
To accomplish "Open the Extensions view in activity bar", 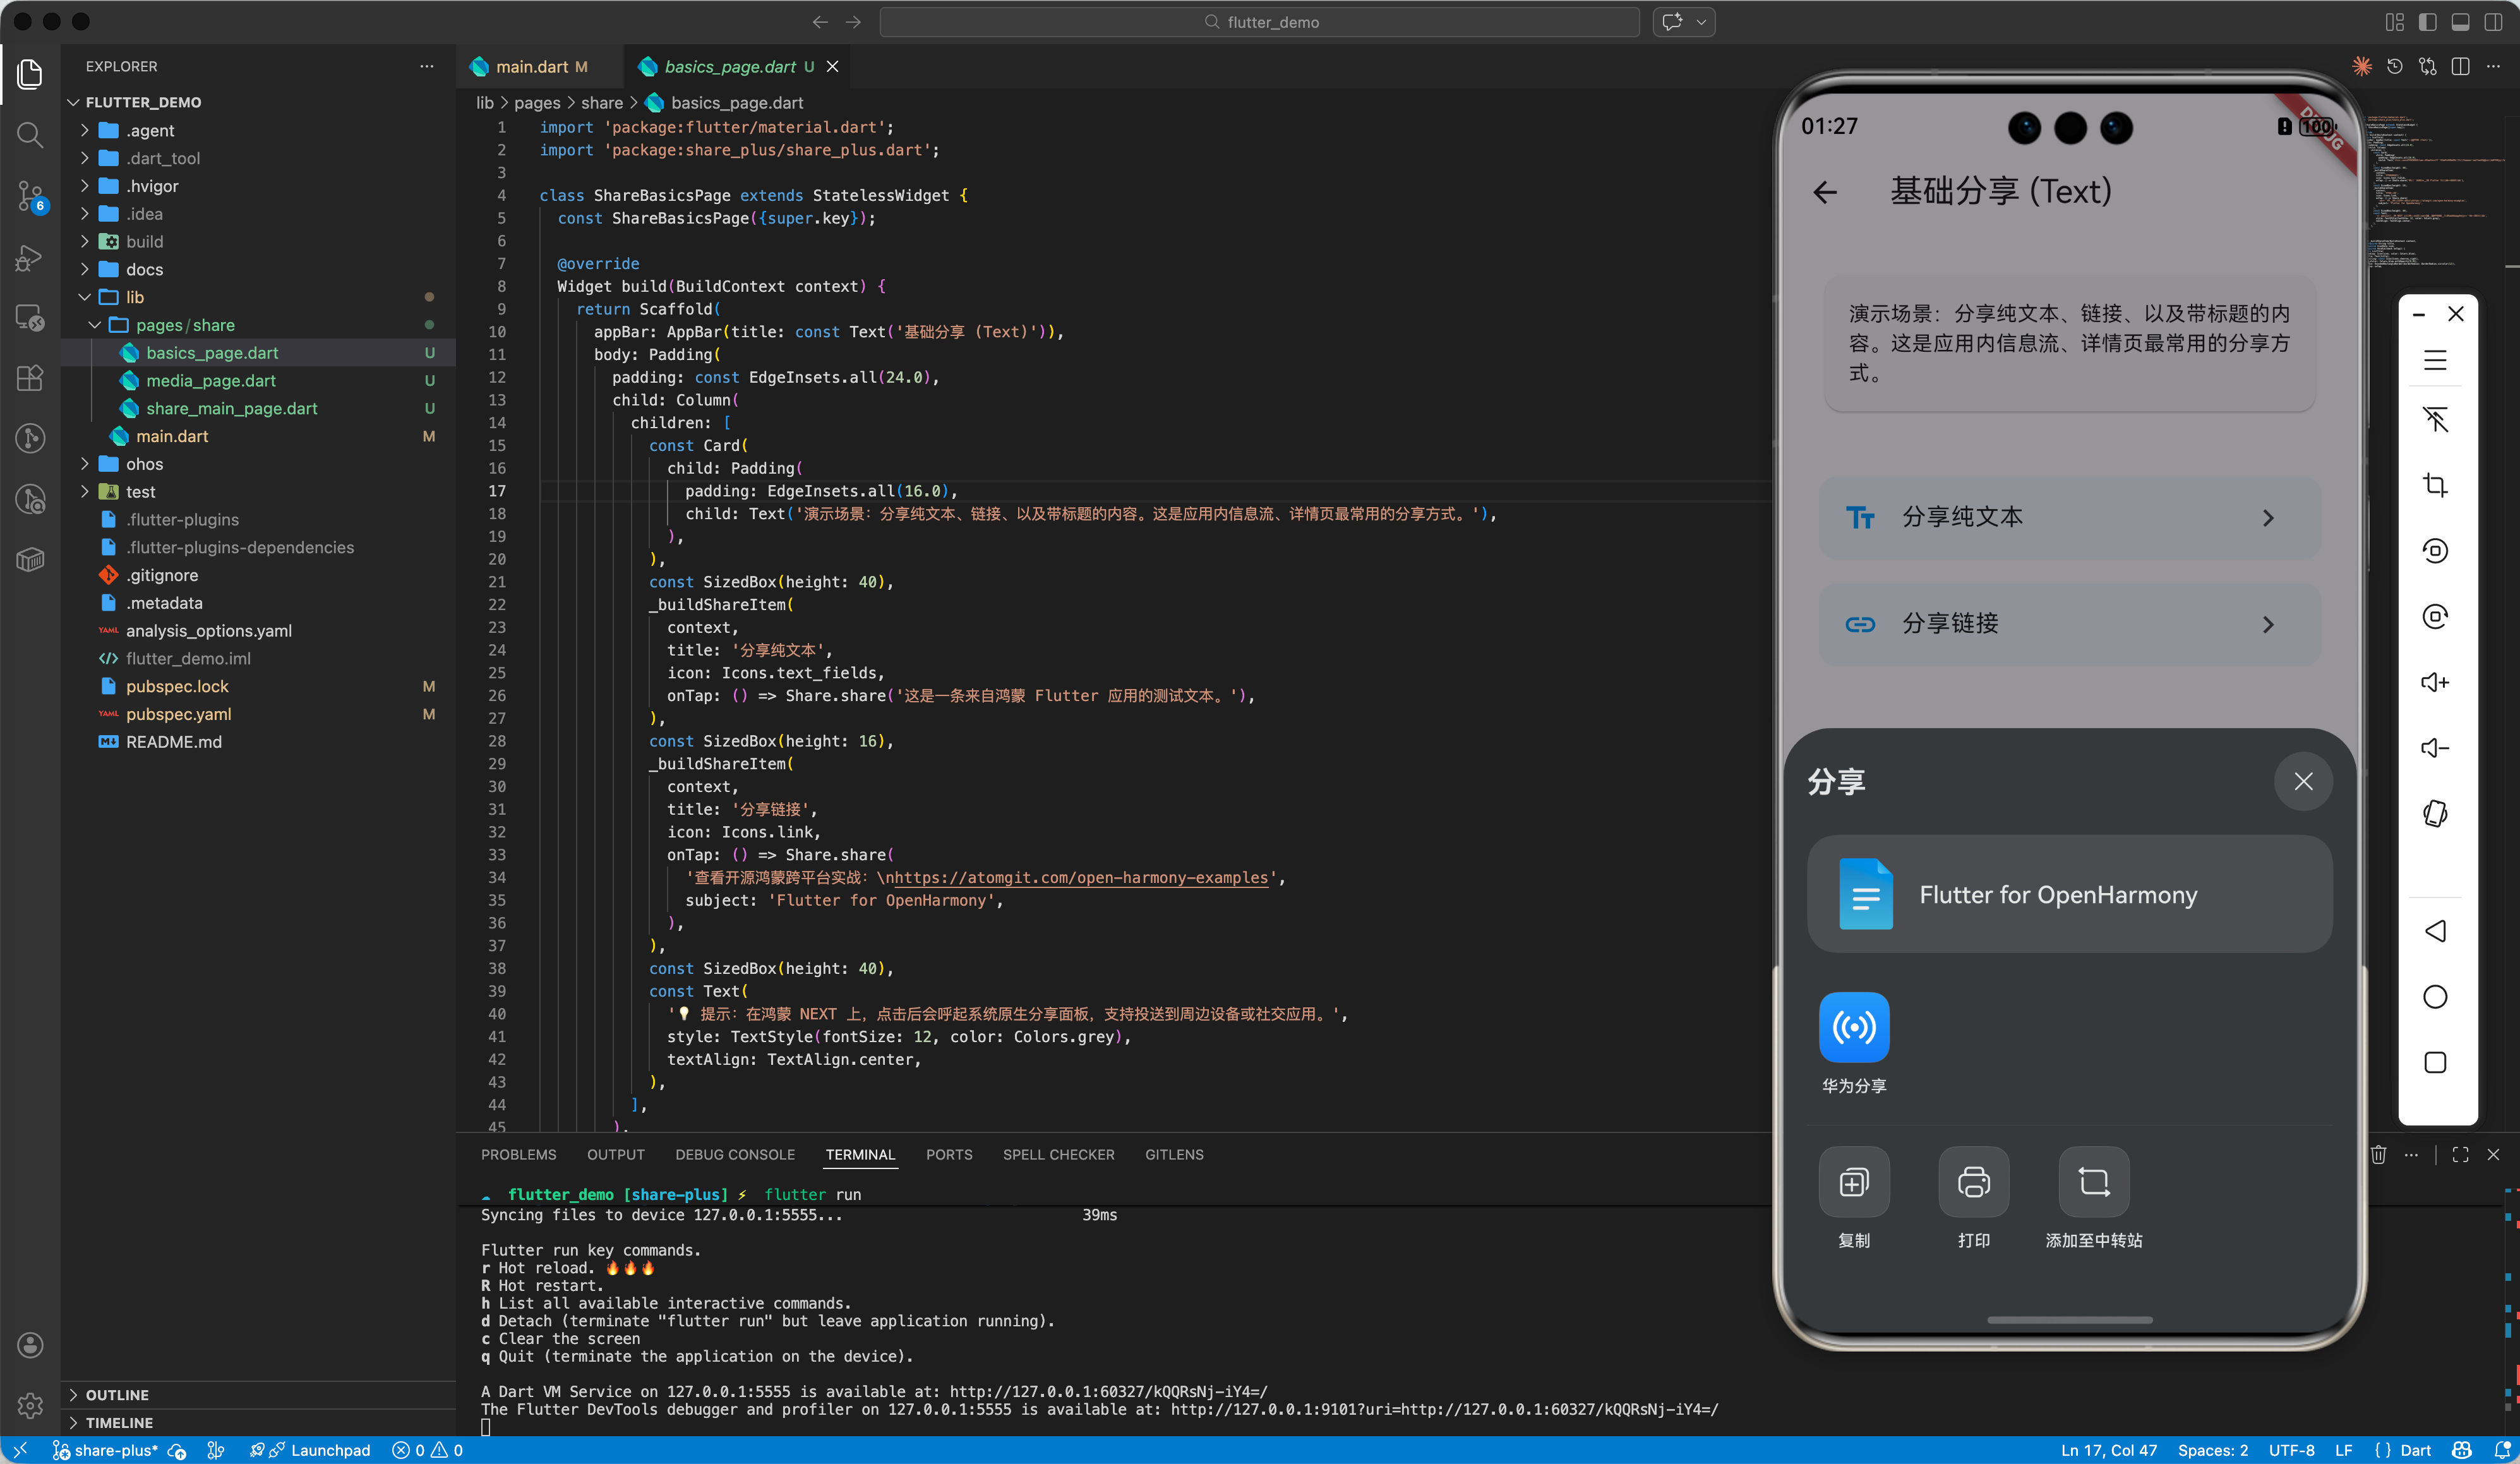I will [x=30, y=378].
